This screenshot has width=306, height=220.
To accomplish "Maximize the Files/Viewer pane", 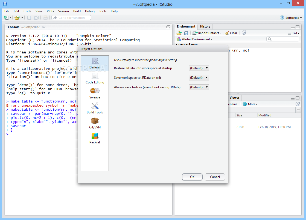I will pyautogui.click(x=298, y=98).
